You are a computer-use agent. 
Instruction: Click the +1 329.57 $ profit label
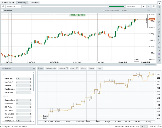click(77, 15)
